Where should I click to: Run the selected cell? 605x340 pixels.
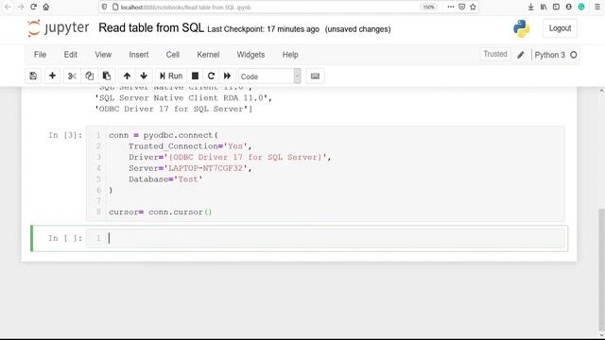point(171,76)
